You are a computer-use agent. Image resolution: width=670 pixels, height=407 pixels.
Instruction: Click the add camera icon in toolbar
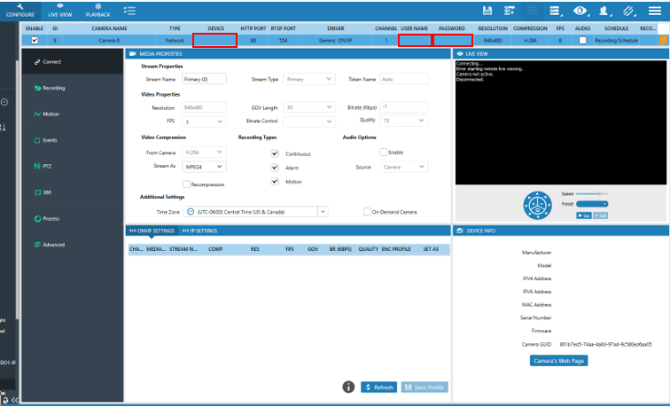tap(510, 10)
